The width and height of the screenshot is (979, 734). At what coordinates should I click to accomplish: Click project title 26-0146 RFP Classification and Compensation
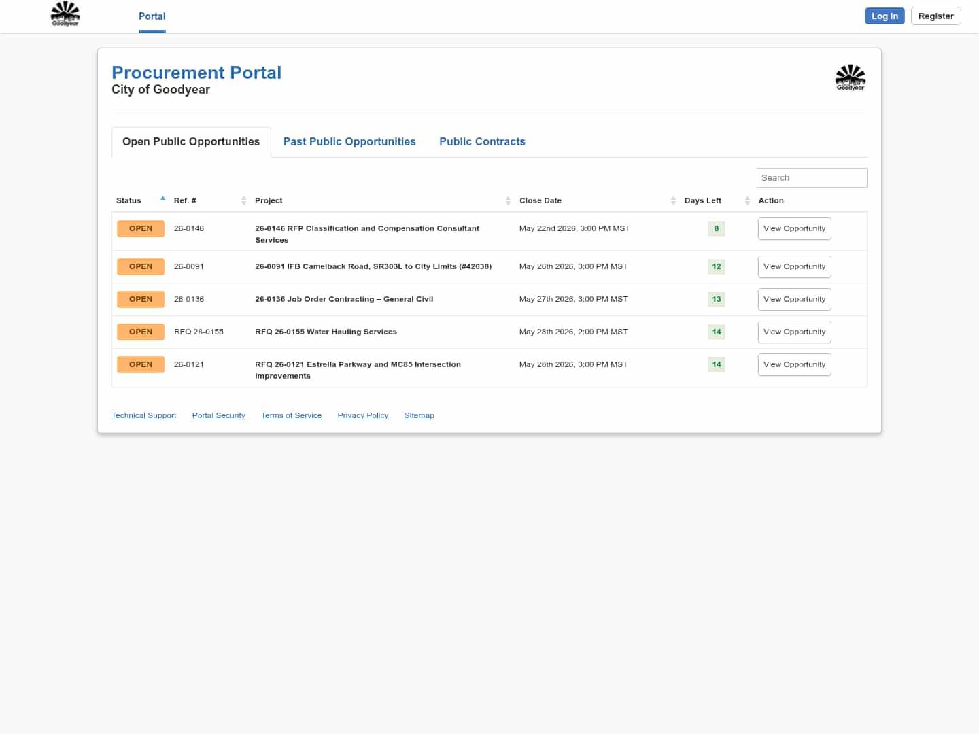367,234
